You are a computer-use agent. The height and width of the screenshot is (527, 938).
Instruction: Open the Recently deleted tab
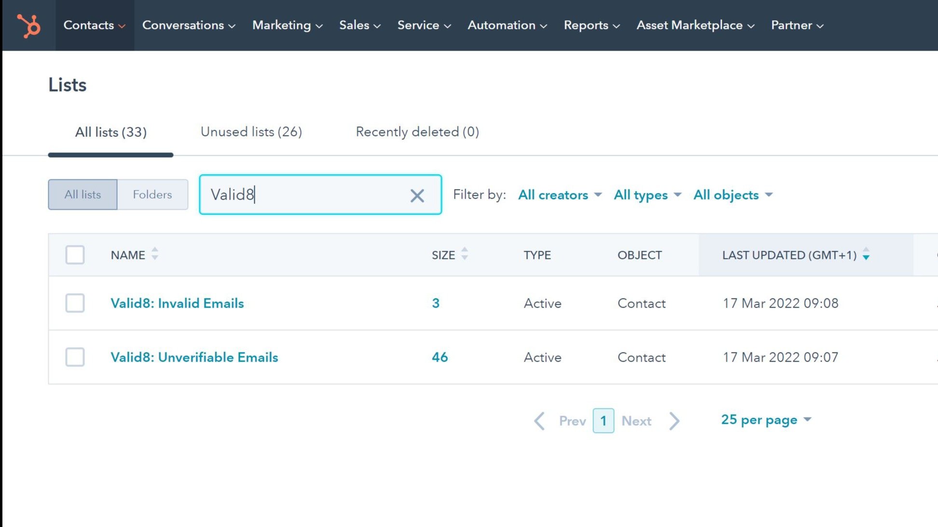tap(417, 132)
